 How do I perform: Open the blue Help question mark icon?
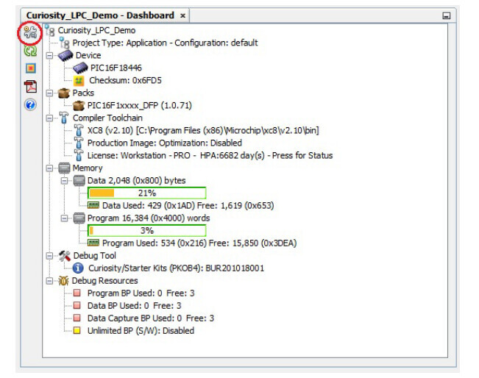pos(30,104)
